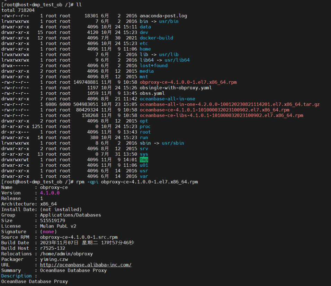Click the lost+found directory name
Screen dimensions: 331x286
click(153, 66)
